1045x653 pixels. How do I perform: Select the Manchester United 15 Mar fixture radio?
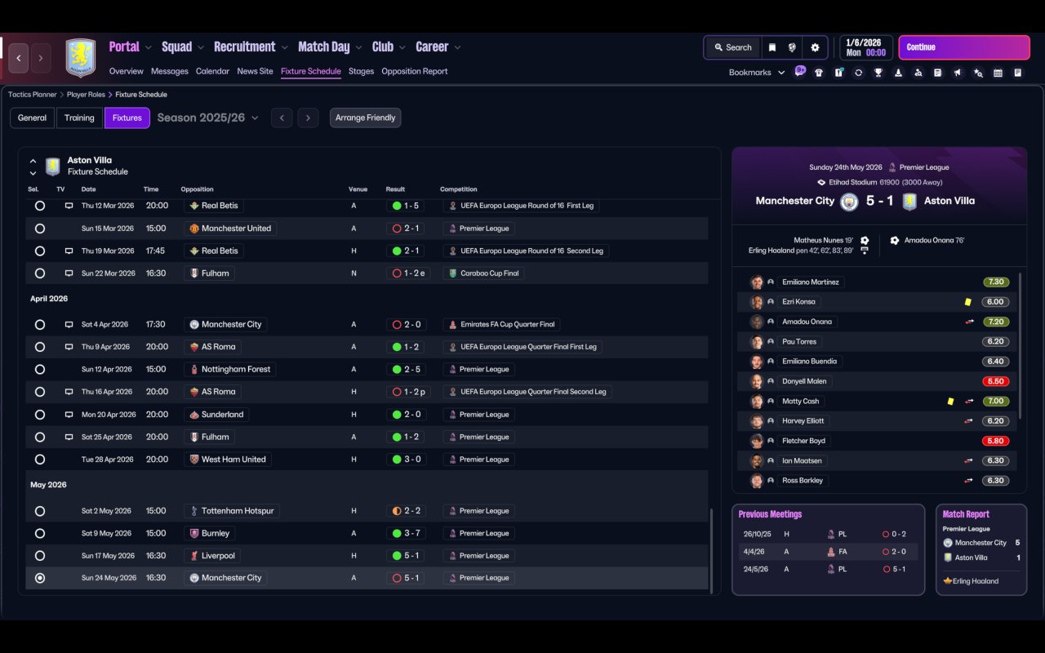(x=40, y=229)
